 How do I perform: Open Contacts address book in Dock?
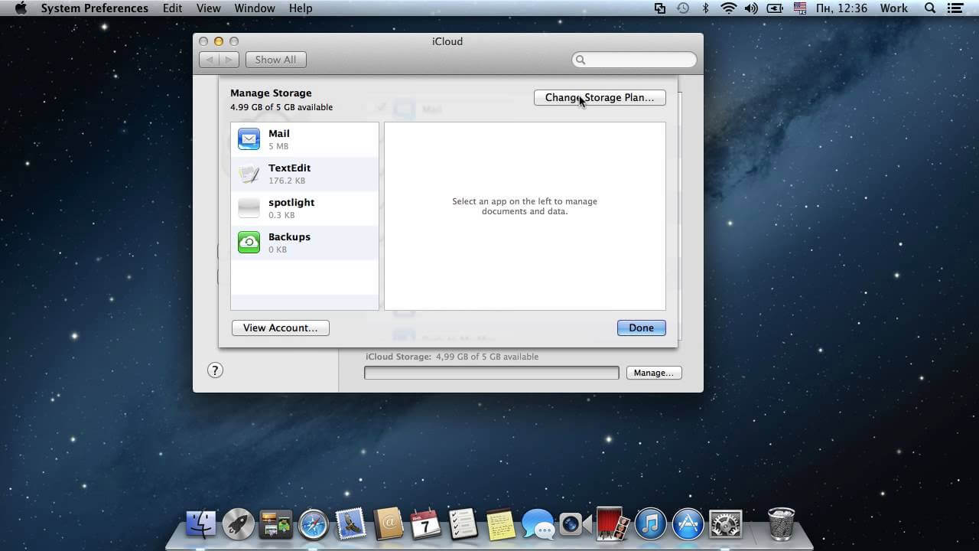point(389,525)
